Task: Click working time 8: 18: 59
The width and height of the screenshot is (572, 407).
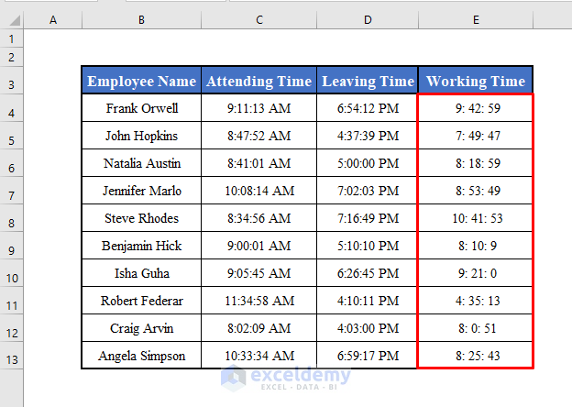Action: click(x=476, y=163)
